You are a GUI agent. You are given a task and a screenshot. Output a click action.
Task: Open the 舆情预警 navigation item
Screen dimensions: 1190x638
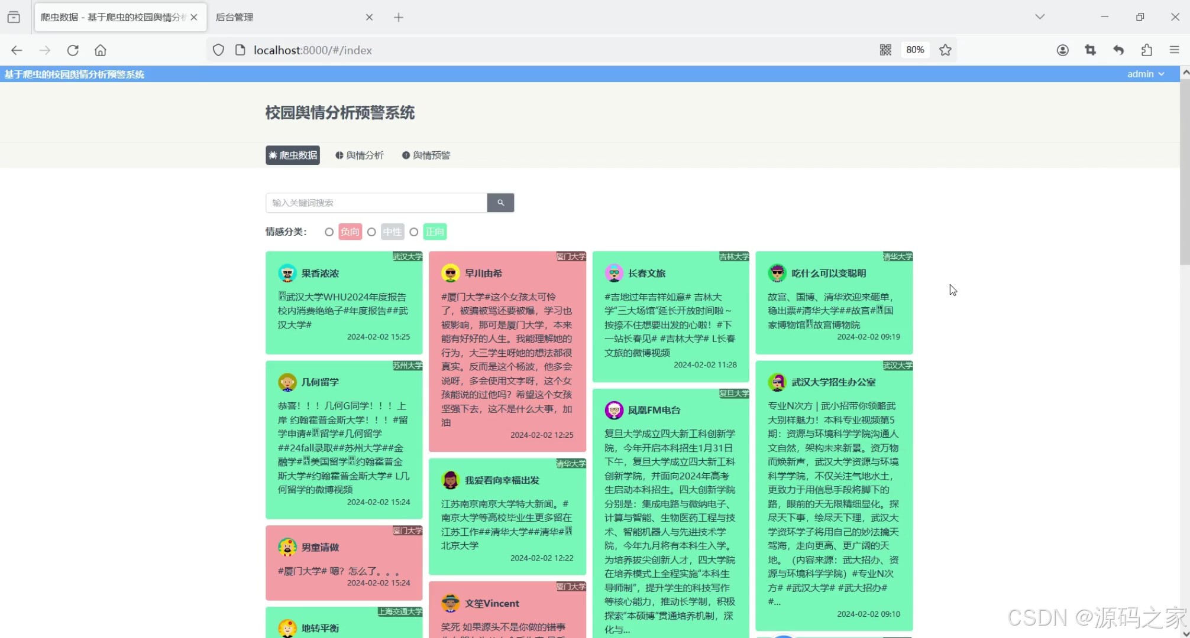coord(426,155)
